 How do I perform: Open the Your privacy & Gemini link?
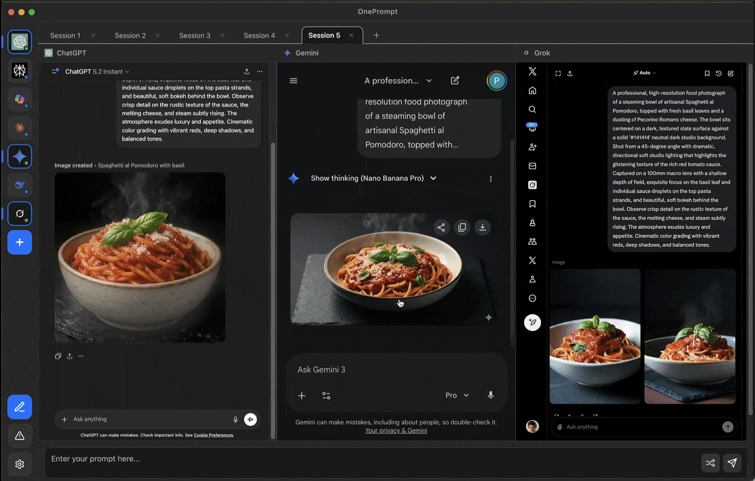coord(396,430)
